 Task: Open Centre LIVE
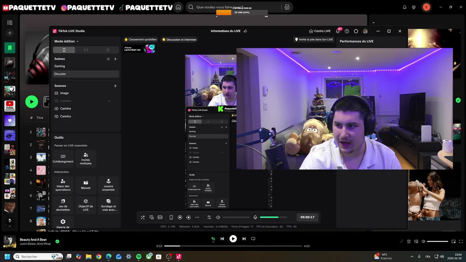320,31
